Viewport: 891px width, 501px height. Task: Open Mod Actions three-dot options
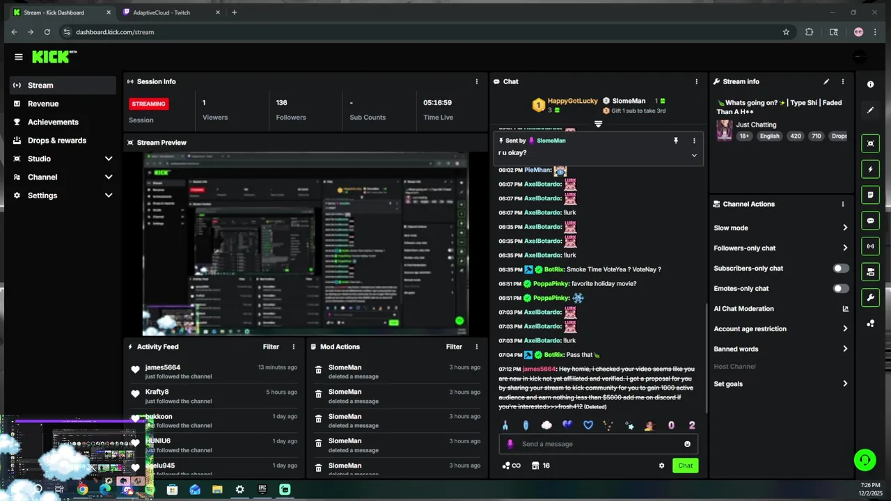[x=477, y=347]
